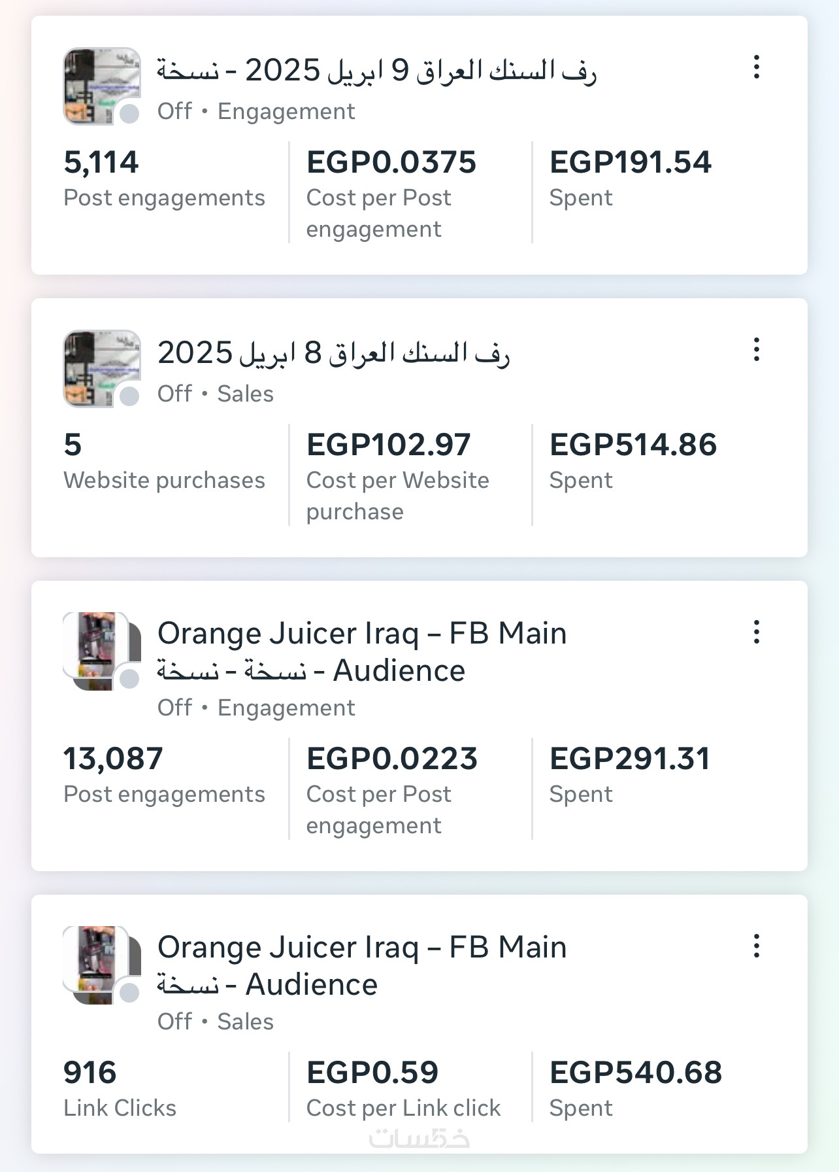Open options menu for the 9 ابريل campaign
The width and height of the screenshot is (839, 1172).
click(x=757, y=67)
